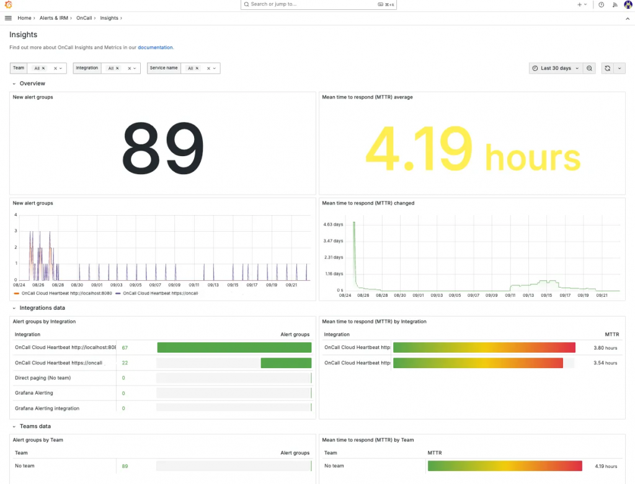Image resolution: width=635 pixels, height=484 pixels.
Task: Remove the All tag in the Service name filter
Action: tap(197, 68)
